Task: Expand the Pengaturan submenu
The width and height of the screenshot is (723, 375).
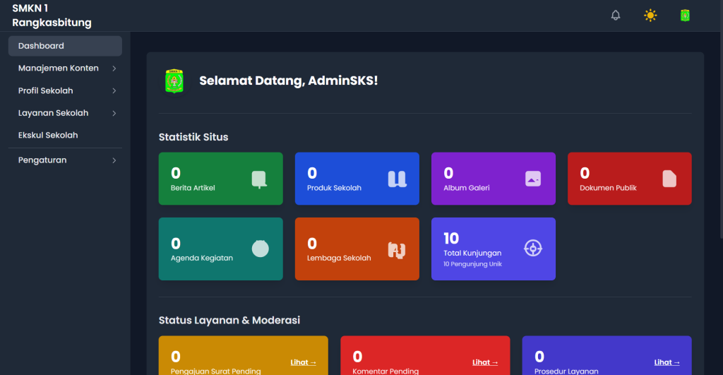Action: [x=65, y=160]
